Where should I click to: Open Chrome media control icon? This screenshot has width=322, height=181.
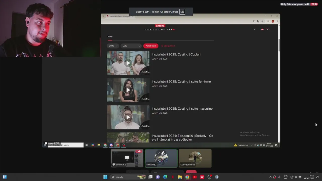(x=268, y=21)
